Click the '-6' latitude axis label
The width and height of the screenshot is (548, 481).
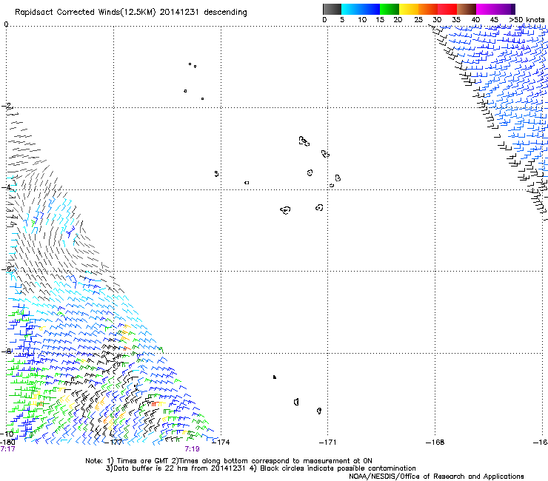coord(6,269)
